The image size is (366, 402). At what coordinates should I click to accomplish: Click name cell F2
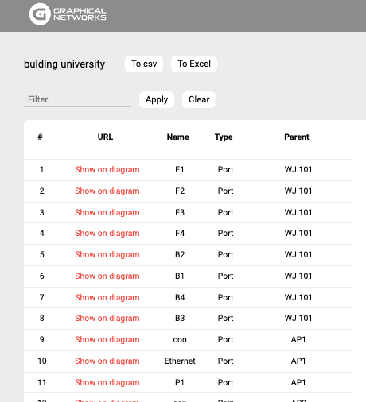(180, 191)
